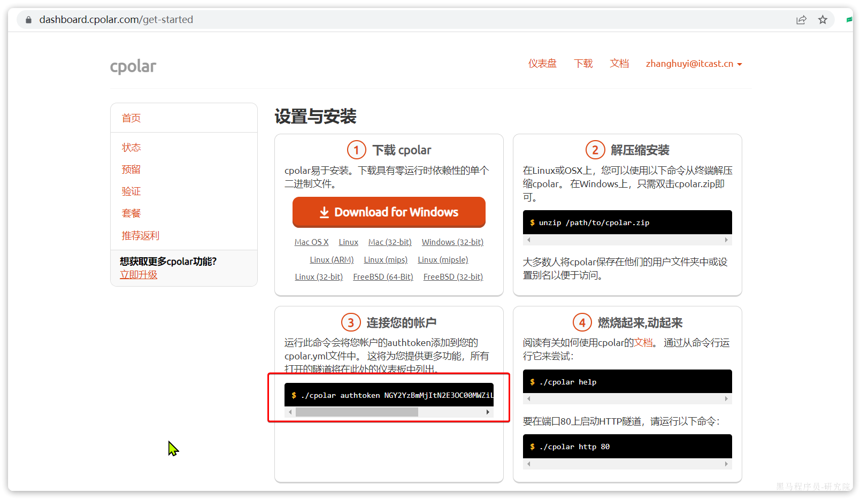
Task: Open the 仪表盘 navigation item
Action: (x=542, y=64)
